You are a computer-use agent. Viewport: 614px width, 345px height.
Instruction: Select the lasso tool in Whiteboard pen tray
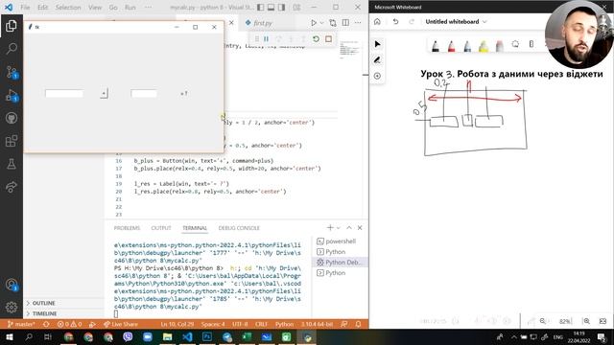tap(515, 44)
